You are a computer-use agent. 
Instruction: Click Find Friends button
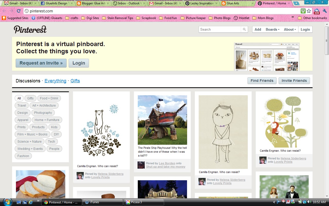[x=262, y=81]
